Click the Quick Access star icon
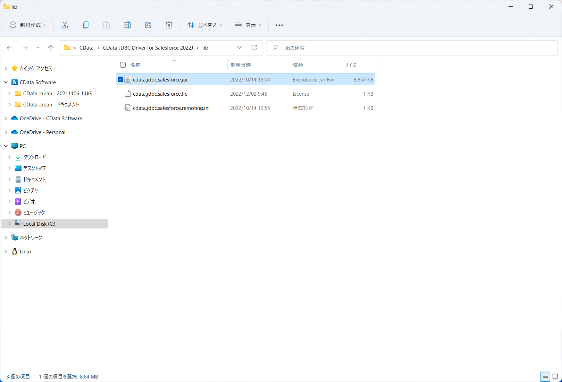This screenshot has height=382, width=562. point(15,68)
